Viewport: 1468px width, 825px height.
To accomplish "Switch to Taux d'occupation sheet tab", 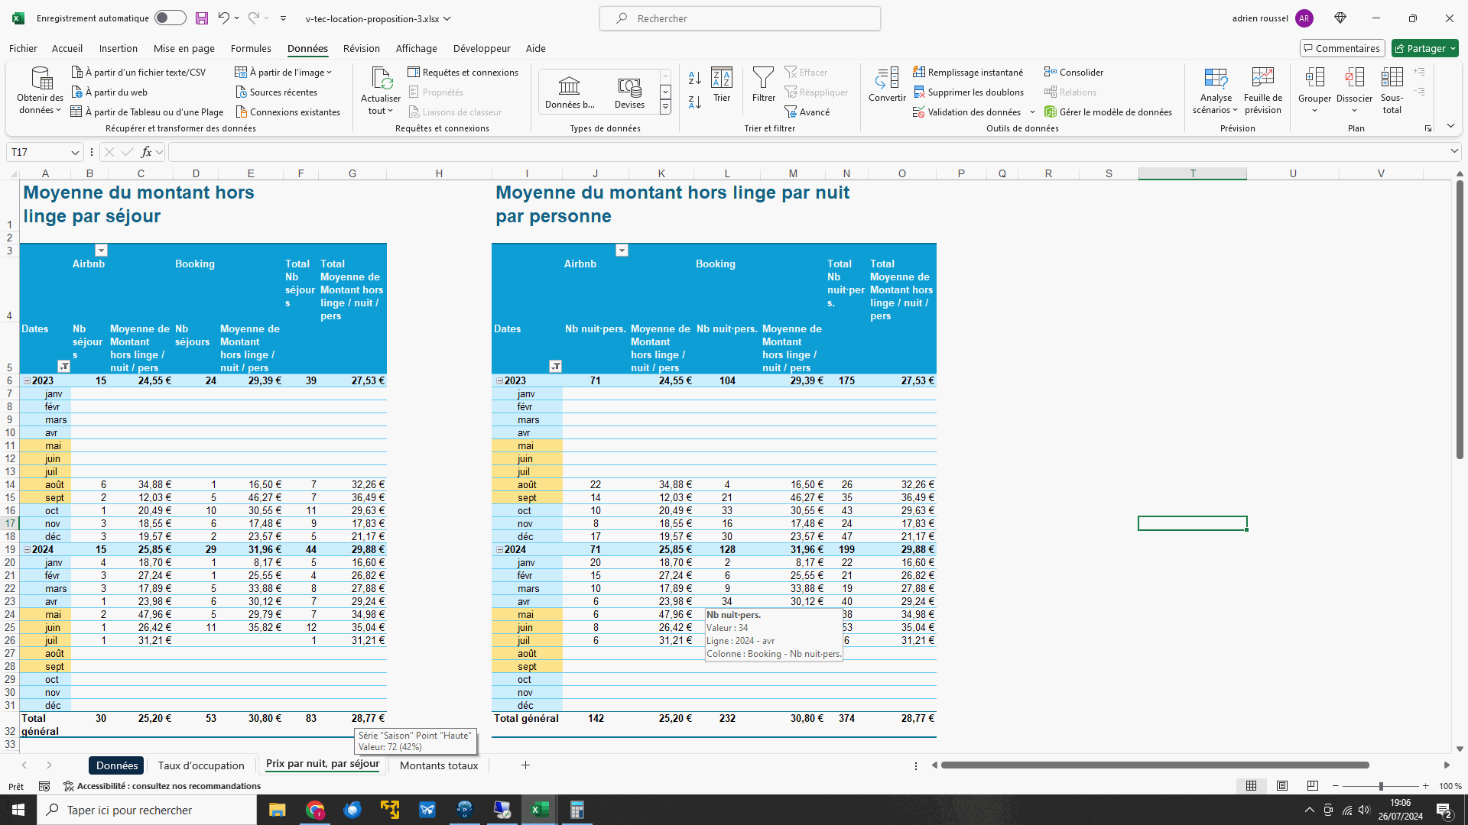I will (201, 765).
